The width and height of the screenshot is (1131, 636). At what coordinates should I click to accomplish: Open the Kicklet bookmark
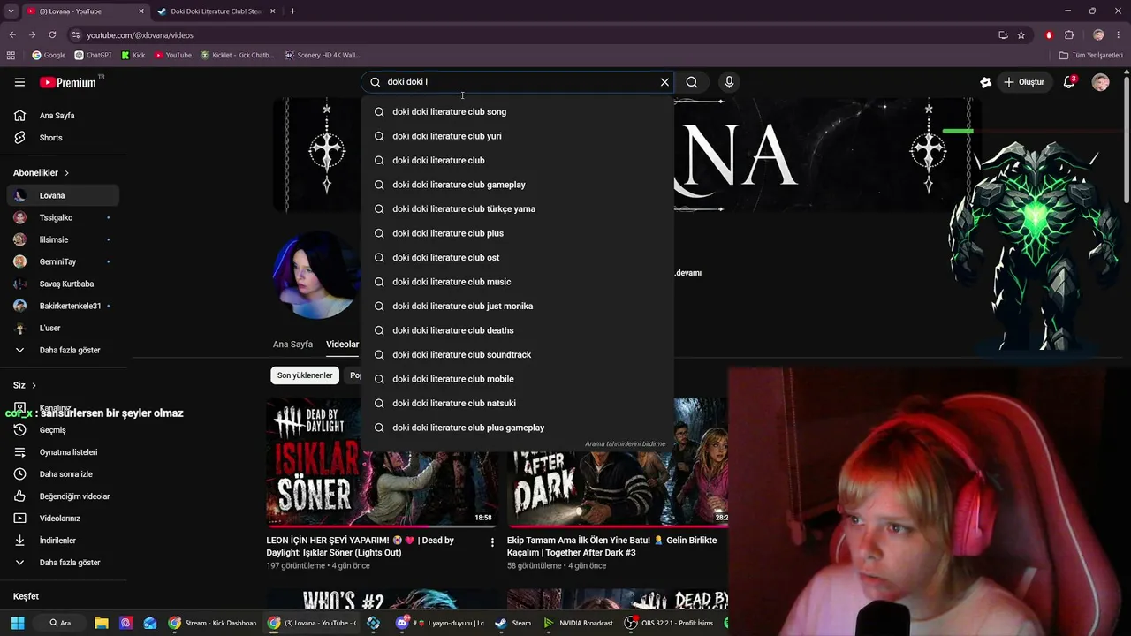(x=237, y=55)
